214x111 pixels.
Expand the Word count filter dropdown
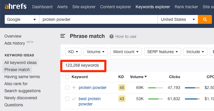126,52
